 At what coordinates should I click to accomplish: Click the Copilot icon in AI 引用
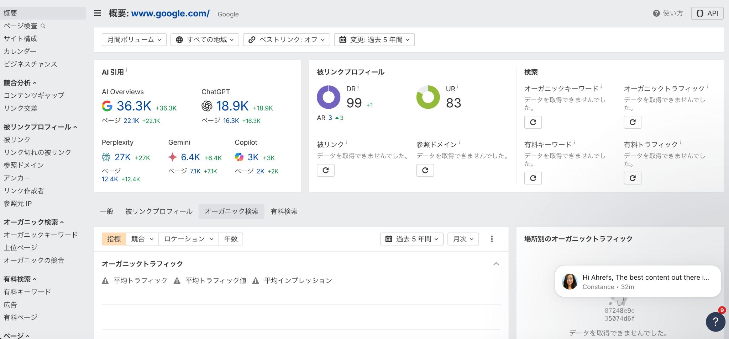click(240, 157)
